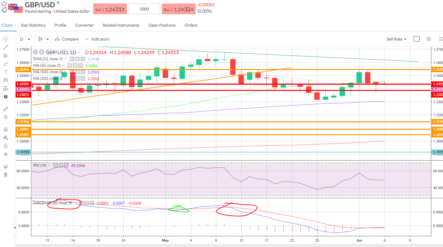Select the XABCD pattern tool
Viewport: 443px width, 247px height.
click(x=5, y=80)
